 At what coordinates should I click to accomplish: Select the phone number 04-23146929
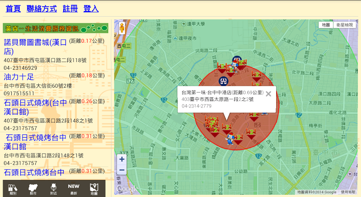[20, 68]
